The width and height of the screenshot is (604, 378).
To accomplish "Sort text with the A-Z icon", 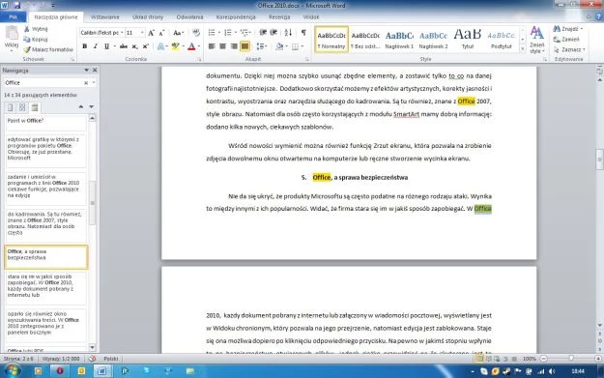I will [x=288, y=33].
